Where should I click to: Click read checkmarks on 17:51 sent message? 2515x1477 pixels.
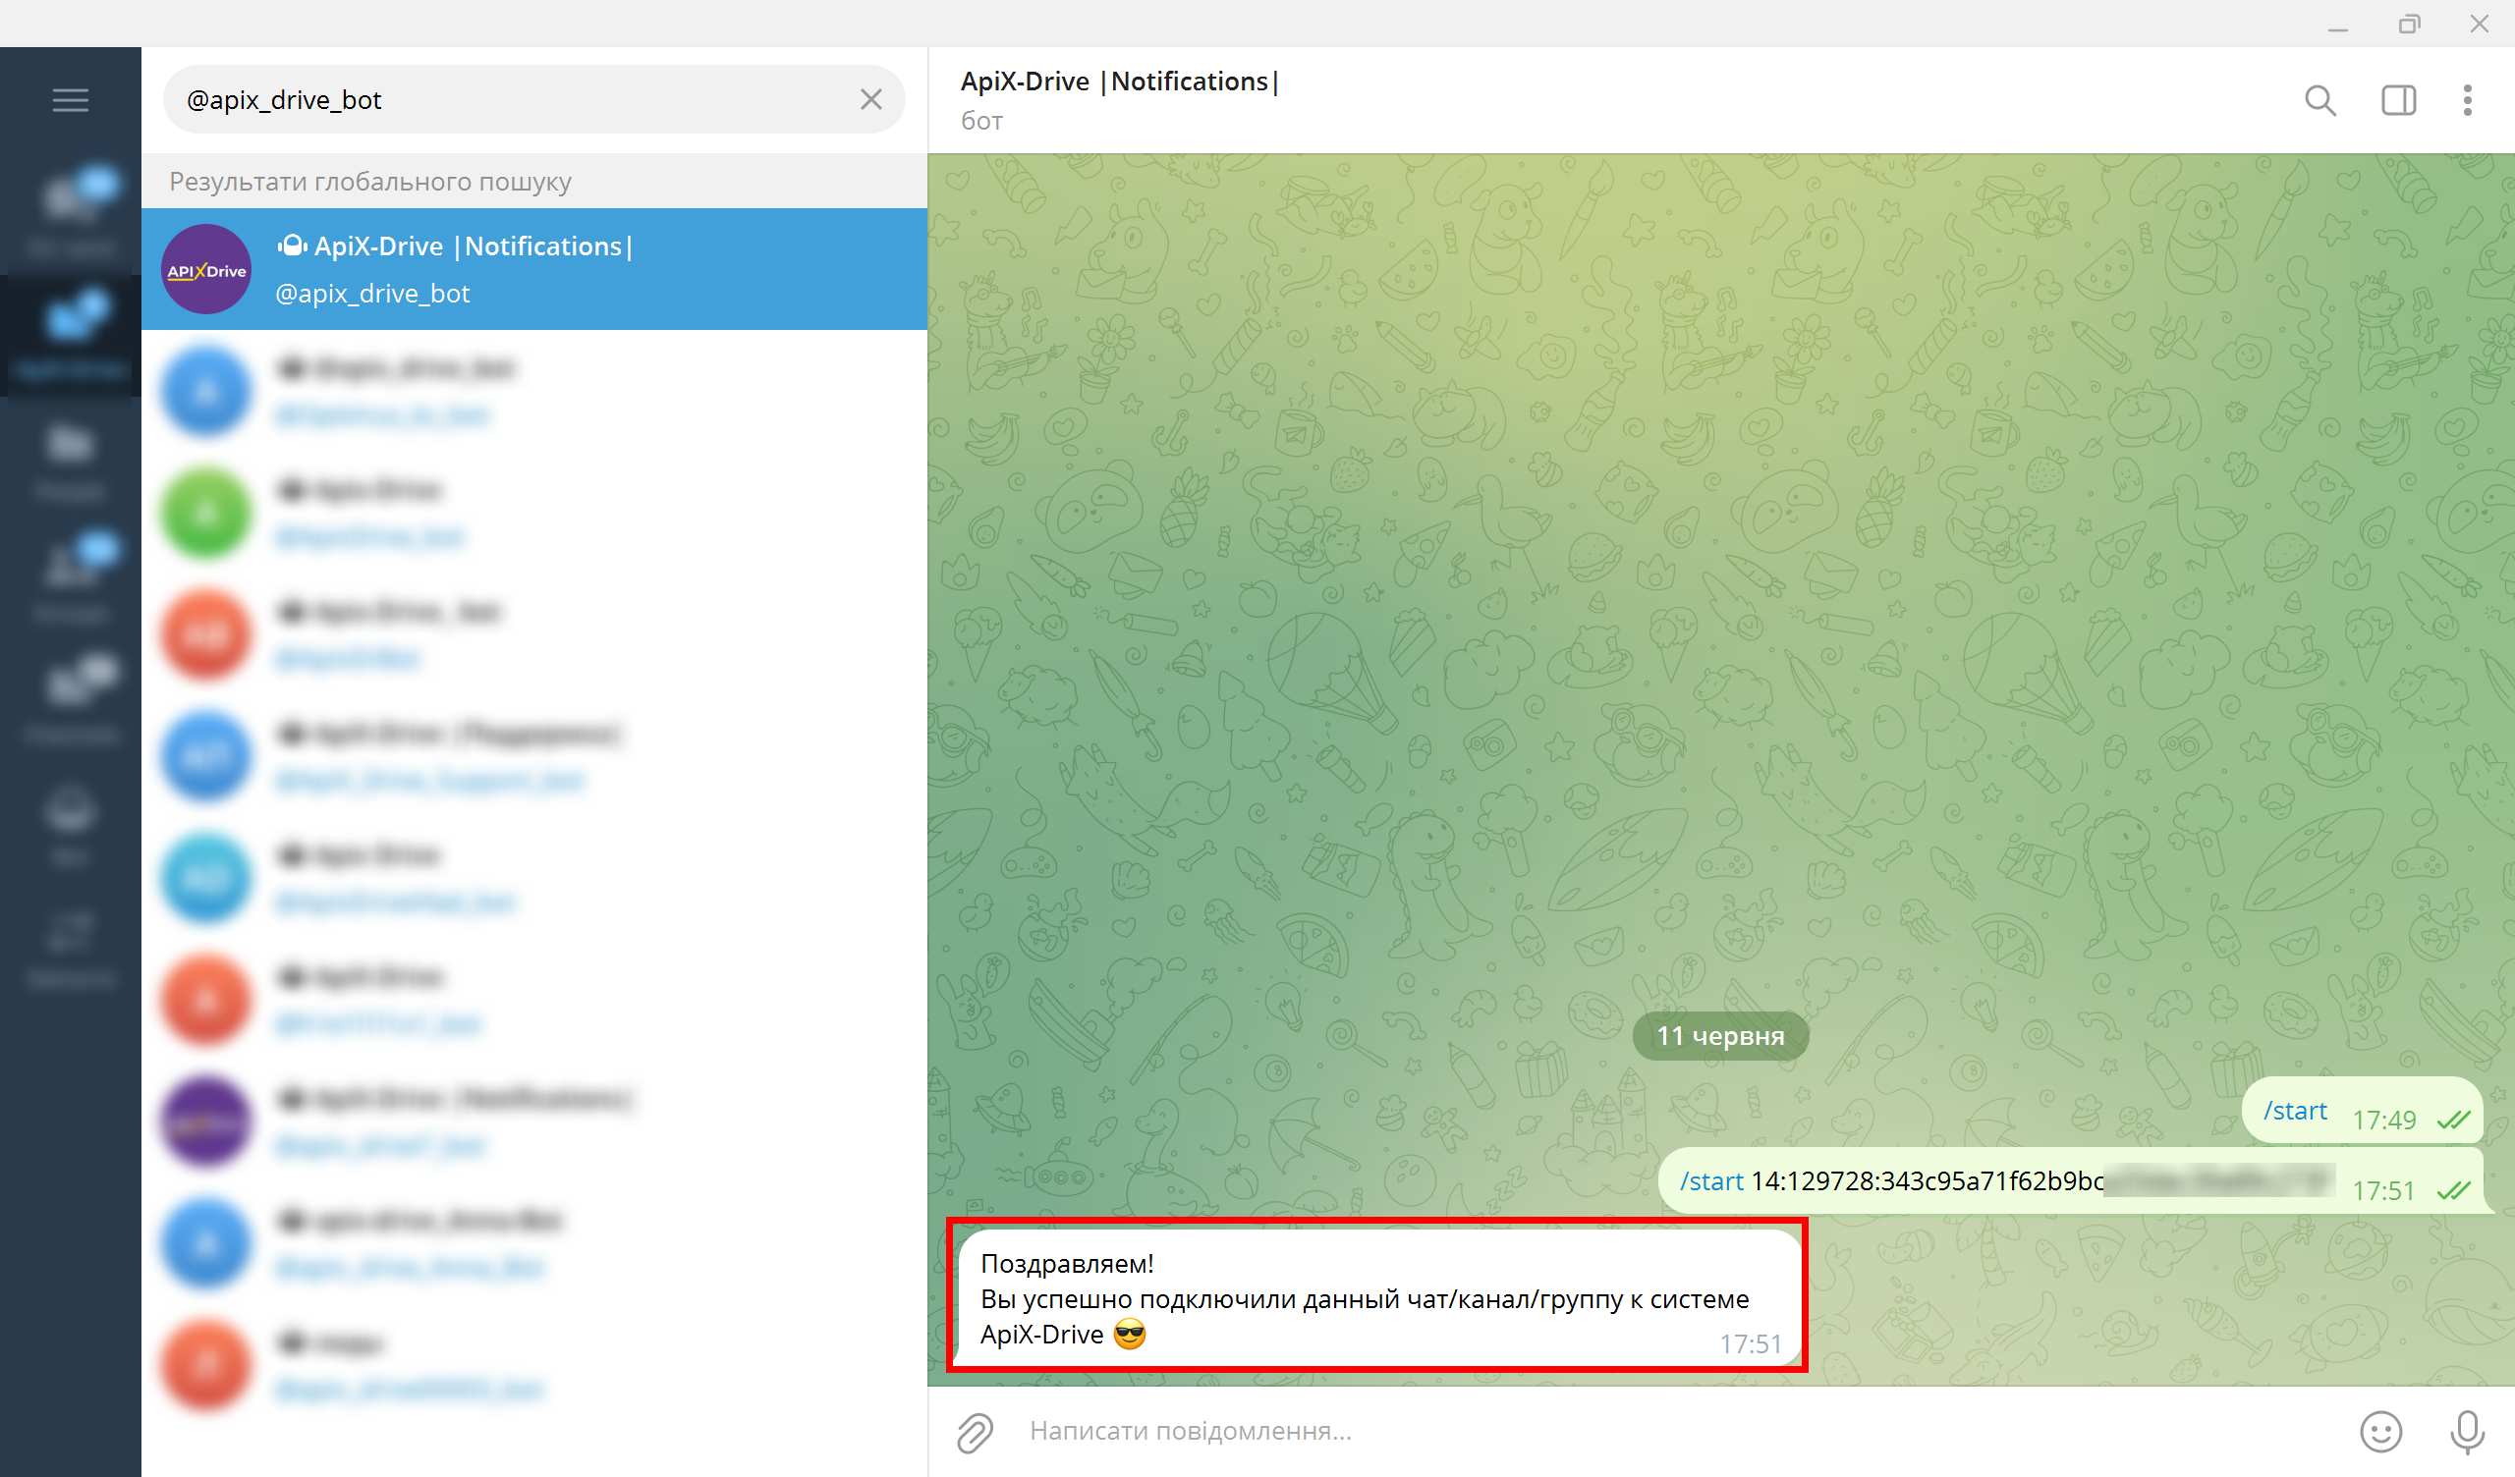[x=2453, y=1190]
